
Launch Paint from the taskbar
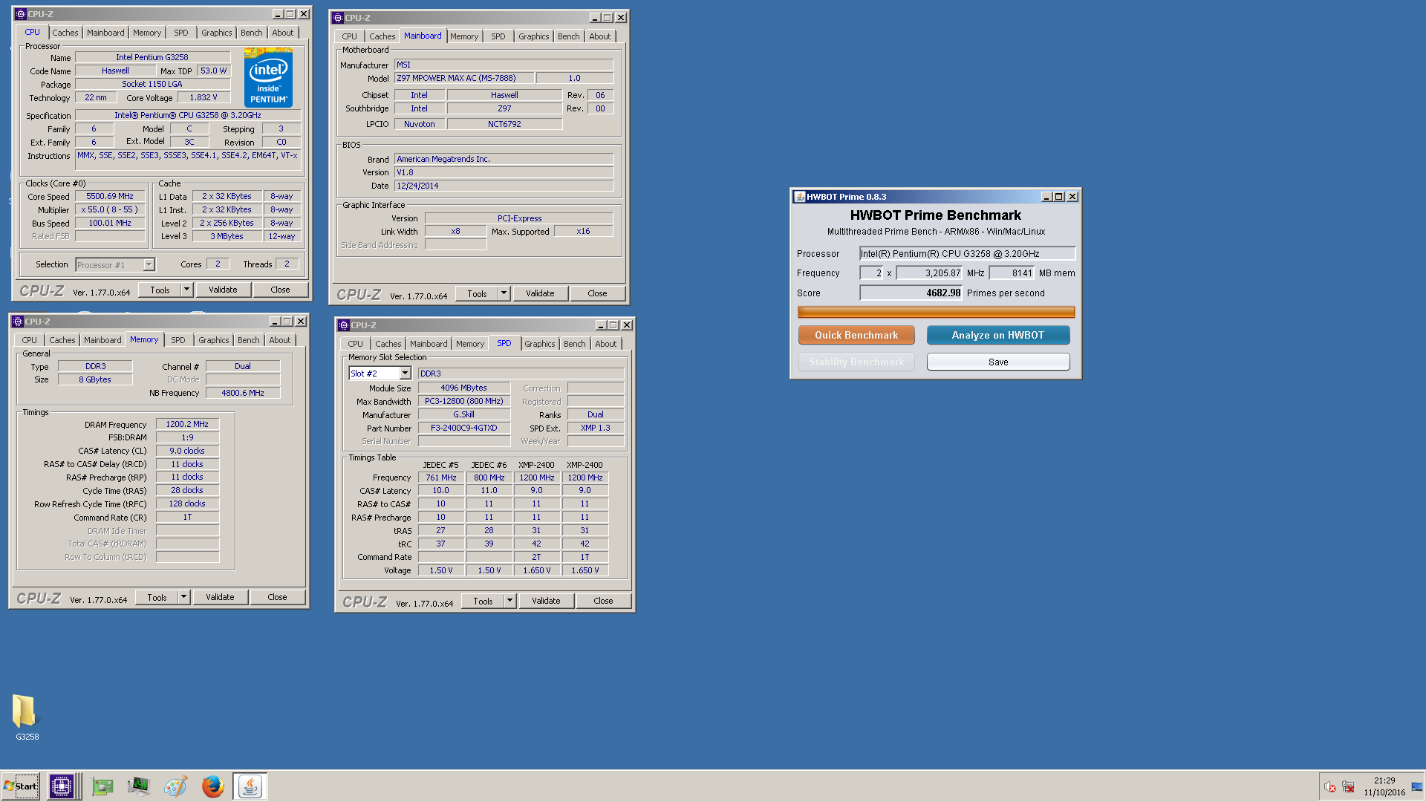pyautogui.click(x=176, y=786)
